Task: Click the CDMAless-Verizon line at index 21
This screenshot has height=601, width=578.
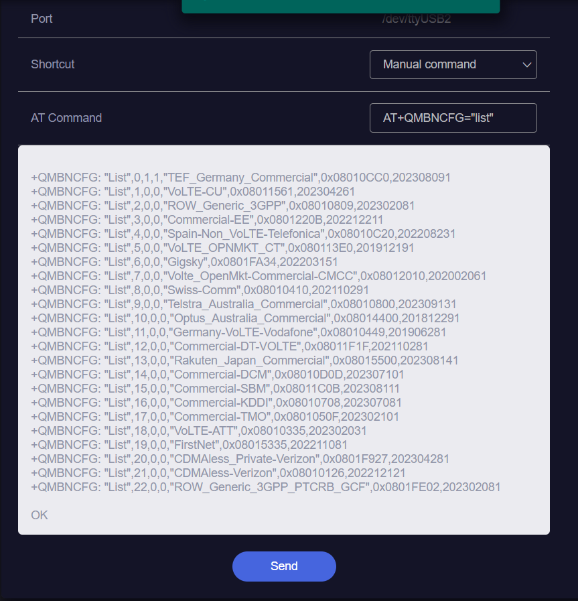Action: [x=218, y=472]
